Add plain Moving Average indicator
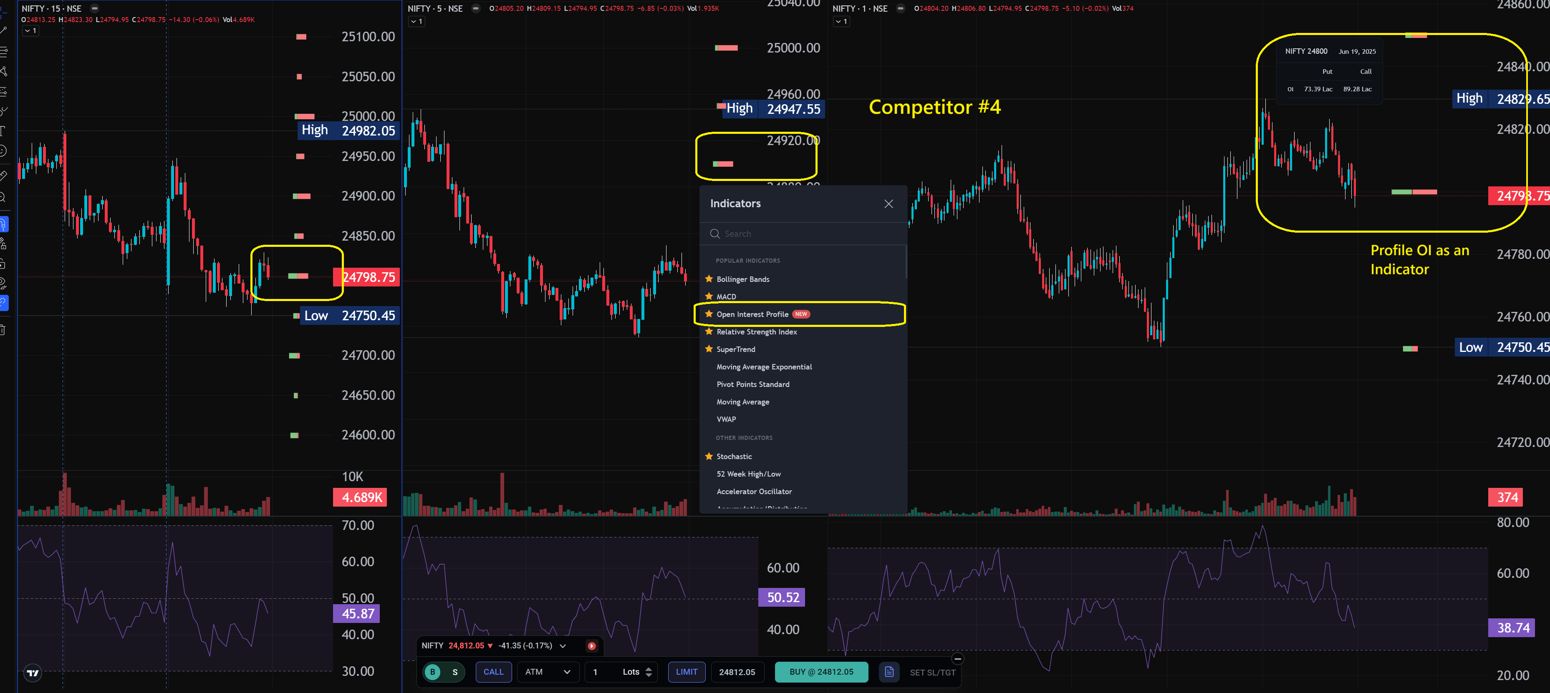 [x=742, y=402]
